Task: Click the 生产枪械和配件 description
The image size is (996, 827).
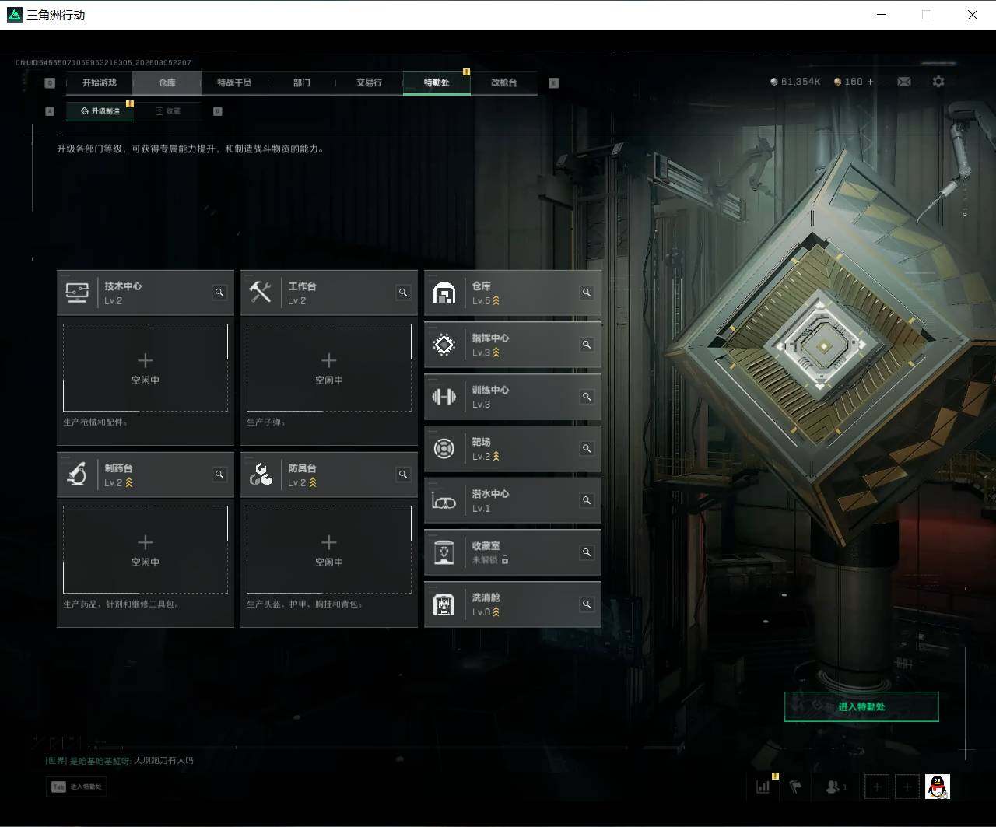Action: (96, 422)
